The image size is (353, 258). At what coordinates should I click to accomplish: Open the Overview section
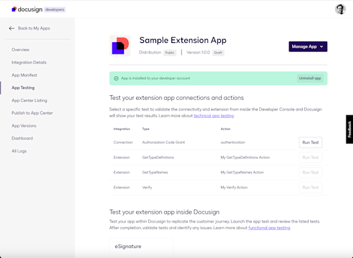[x=21, y=50]
